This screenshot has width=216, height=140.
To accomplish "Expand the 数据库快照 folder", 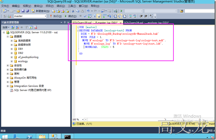I will point(12,45).
